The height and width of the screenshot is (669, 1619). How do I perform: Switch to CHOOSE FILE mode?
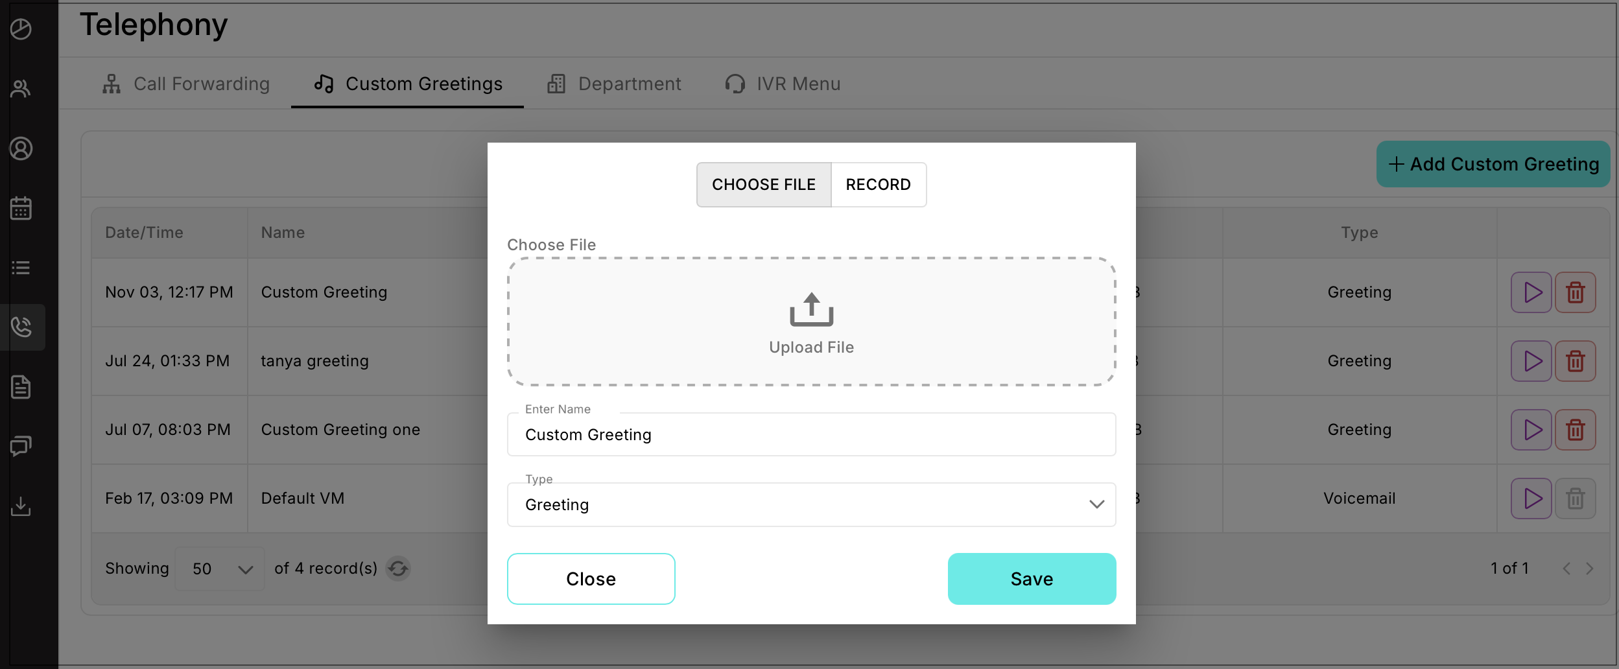(764, 185)
